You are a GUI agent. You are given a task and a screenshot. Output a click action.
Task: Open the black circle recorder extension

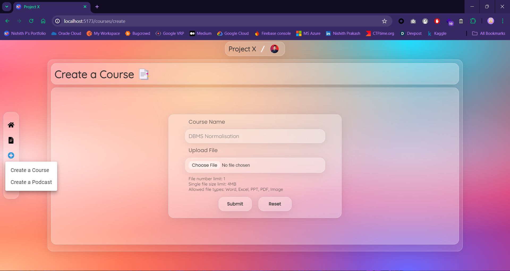point(401,21)
